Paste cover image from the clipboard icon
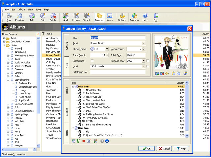Viewport: 211px width, 158px height. click(x=174, y=73)
